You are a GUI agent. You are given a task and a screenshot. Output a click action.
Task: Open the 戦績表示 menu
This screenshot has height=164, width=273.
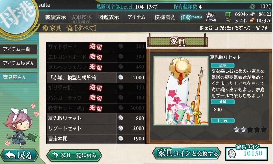click(x=56, y=17)
